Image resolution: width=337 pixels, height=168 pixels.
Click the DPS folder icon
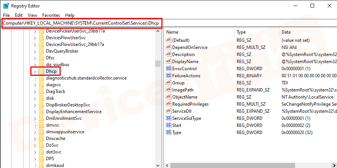[x=41, y=159]
